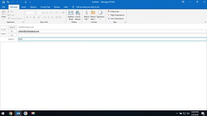Image resolution: width=207 pixels, height=116 pixels.
Task: Open the Help tab
Action: pos(66,7)
